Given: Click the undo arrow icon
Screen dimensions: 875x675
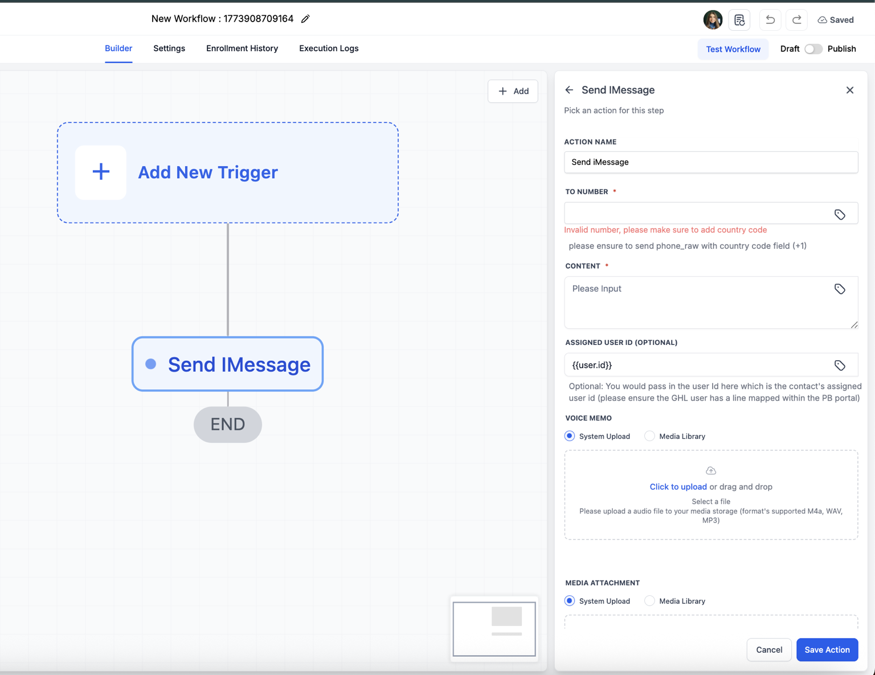Looking at the screenshot, I should pyautogui.click(x=770, y=20).
